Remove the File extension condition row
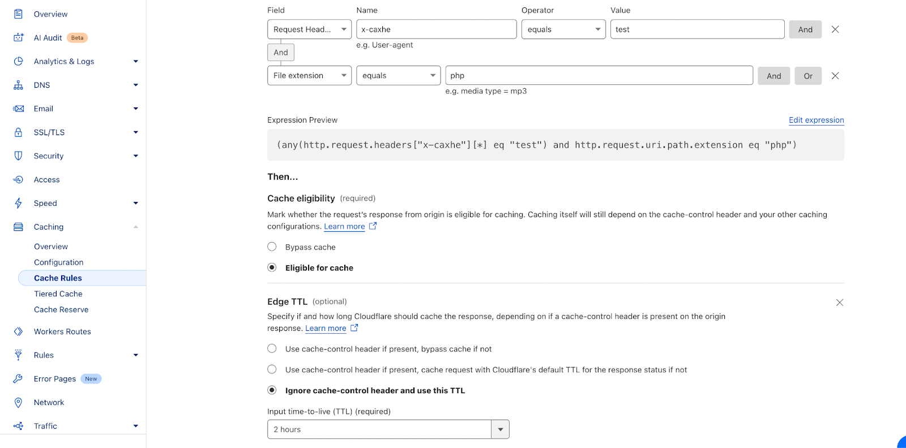Viewport: 906px width, 448px height. [835, 76]
